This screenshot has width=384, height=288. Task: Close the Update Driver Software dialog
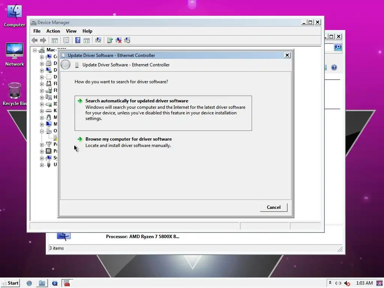point(287,55)
